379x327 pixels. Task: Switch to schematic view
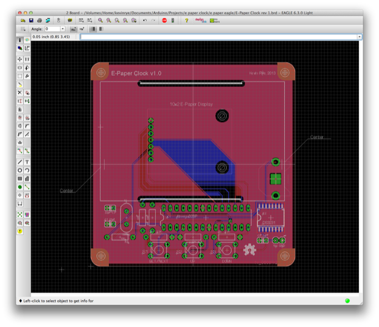(x=59, y=21)
